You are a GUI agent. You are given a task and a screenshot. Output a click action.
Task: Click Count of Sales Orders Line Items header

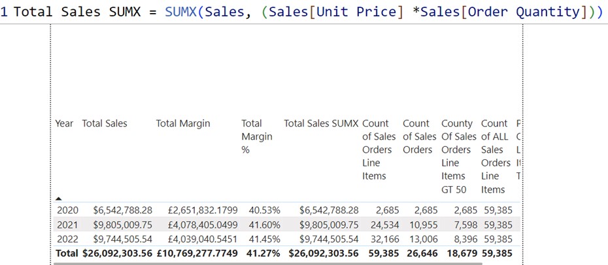click(x=379, y=149)
